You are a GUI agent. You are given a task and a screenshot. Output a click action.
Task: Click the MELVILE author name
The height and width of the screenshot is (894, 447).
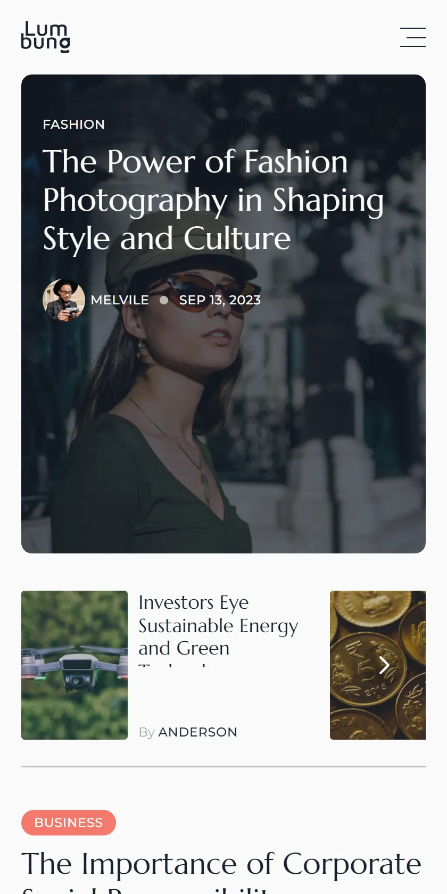click(120, 300)
